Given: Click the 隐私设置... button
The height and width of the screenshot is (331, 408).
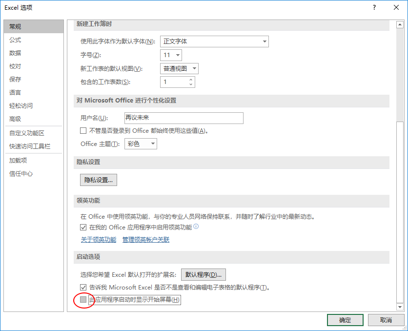Looking at the screenshot, I should pos(99,180).
